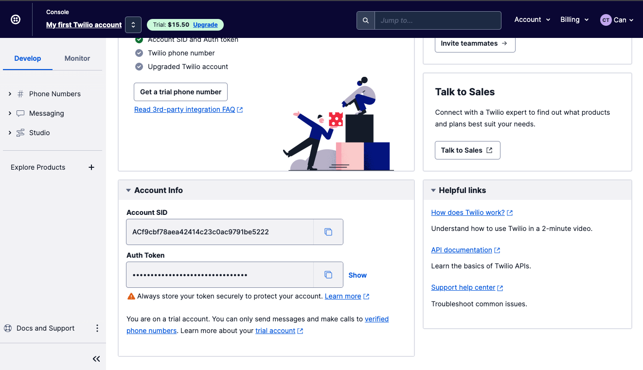Image resolution: width=643 pixels, height=370 pixels.
Task: Open the Can user menu chevron
Action: click(x=631, y=20)
